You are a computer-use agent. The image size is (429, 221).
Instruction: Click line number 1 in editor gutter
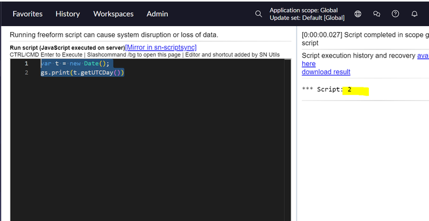pos(26,64)
